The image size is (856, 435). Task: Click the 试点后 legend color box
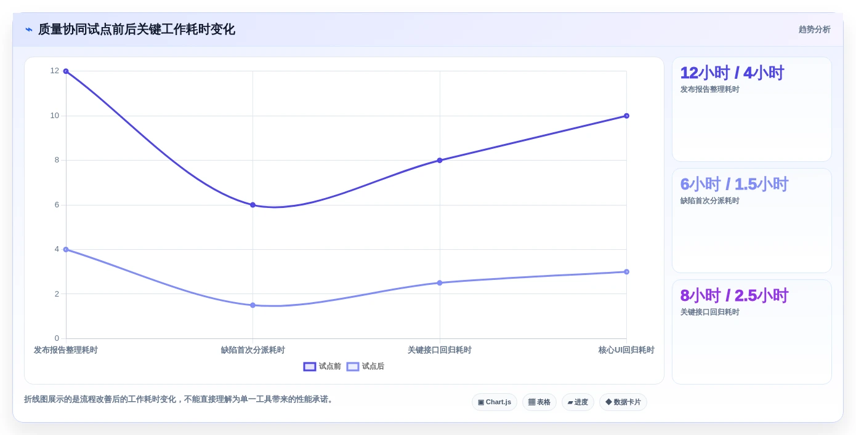pos(353,367)
